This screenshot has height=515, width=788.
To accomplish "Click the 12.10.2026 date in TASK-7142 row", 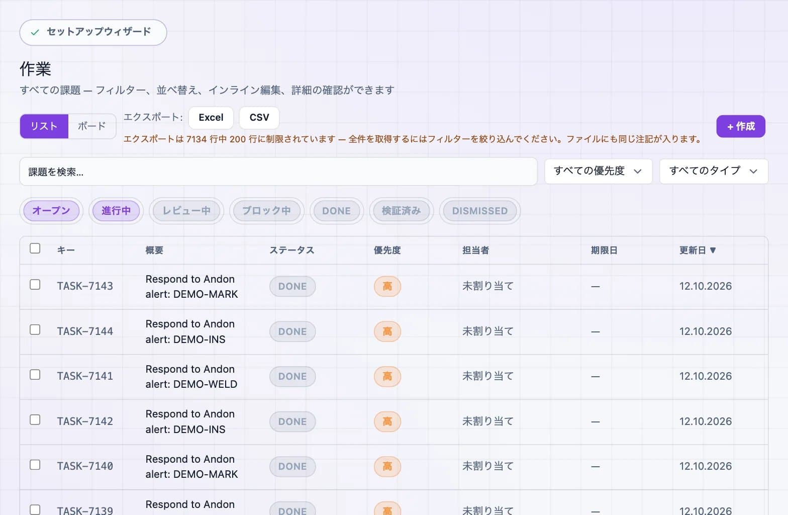I will [x=706, y=421].
